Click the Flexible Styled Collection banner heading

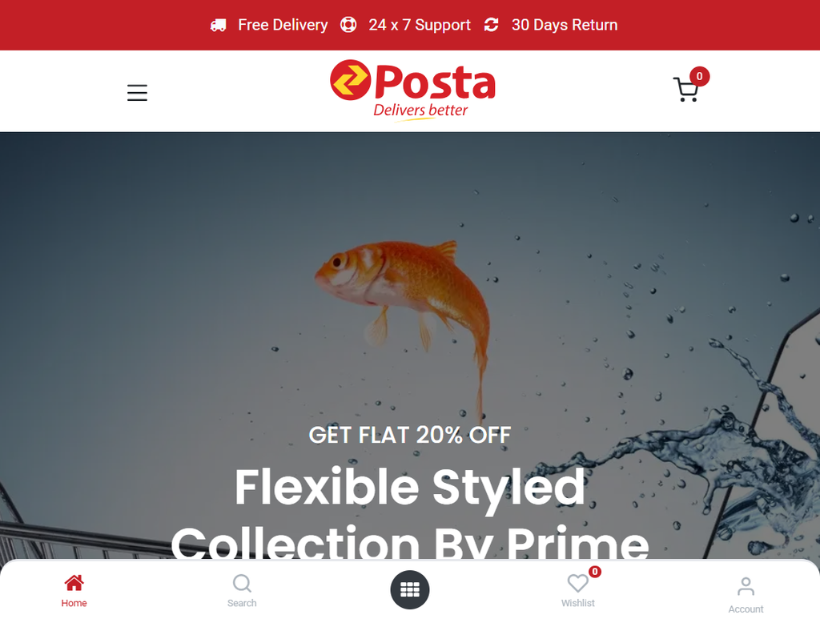[409, 512]
